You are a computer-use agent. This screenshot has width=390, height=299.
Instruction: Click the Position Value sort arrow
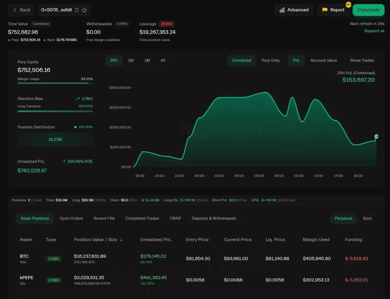point(121,240)
